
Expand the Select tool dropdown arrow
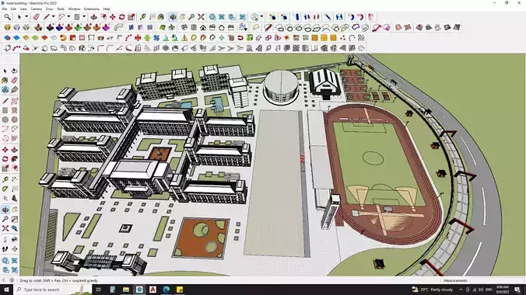26,17
